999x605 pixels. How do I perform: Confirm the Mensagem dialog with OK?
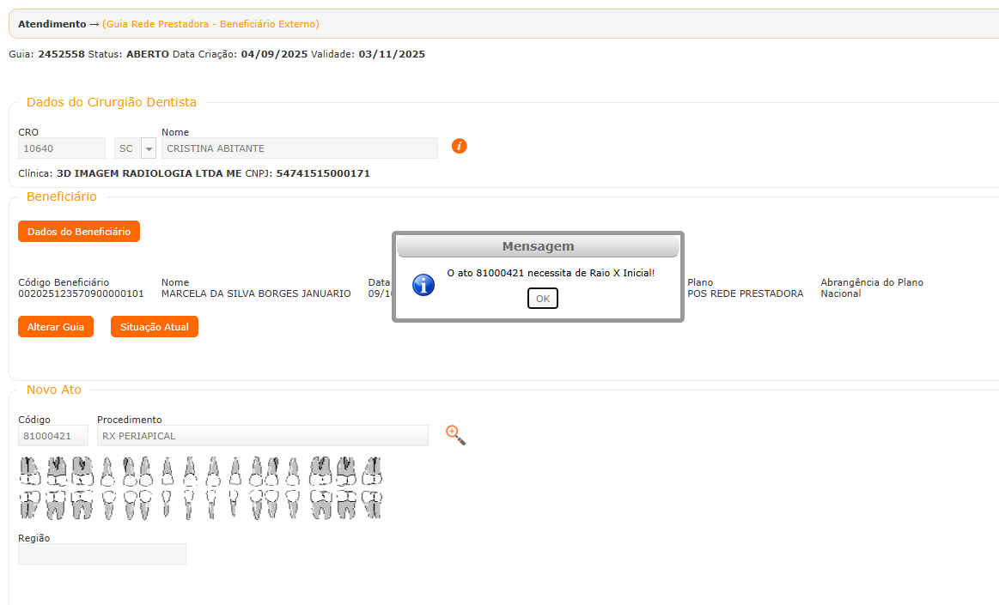pos(543,299)
